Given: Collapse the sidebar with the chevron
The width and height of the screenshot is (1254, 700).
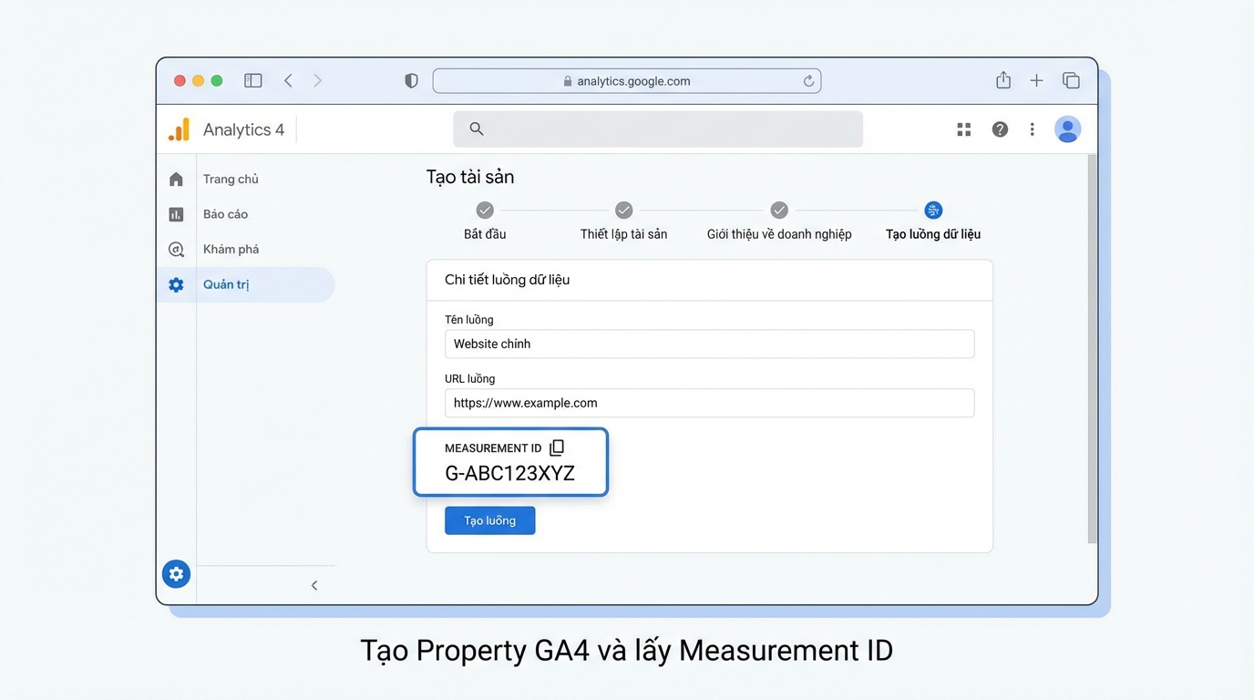Looking at the screenshot, I should [x=314, y=585].
